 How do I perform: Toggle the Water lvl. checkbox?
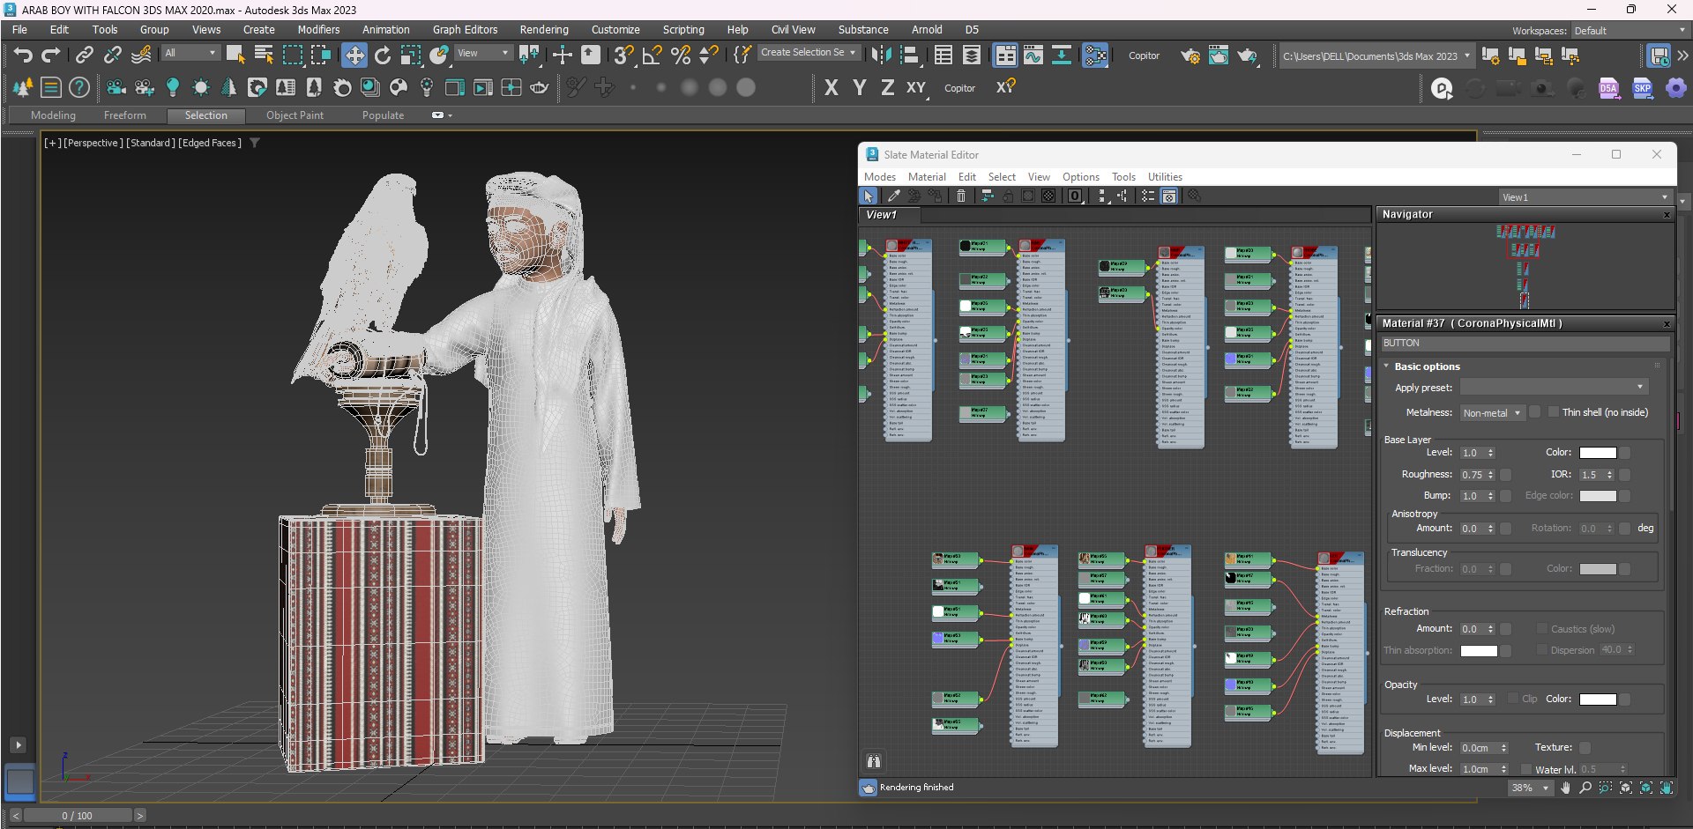tap(1526, 770)
